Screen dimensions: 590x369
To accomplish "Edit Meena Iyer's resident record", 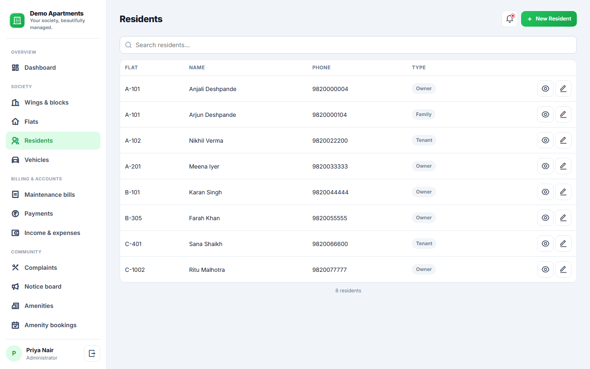I will 563,166.
